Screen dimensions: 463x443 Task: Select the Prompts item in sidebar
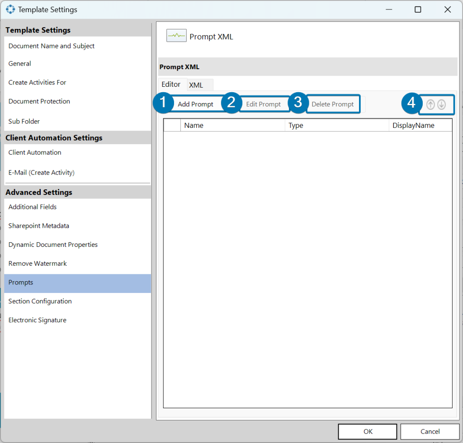pyautogui.click(x=78, y=283)
